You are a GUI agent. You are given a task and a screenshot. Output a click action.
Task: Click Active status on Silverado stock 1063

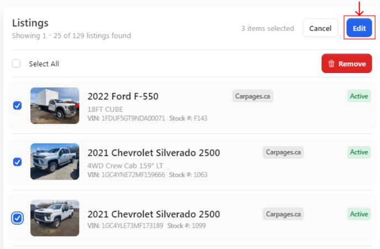coord(359,152)
